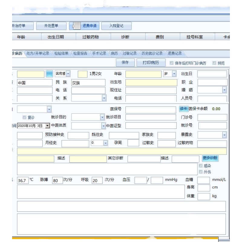The width and height of the screenshot is (242, 242).
Task: Click the 呼吸 field showing 20
Action: (97, 180)
